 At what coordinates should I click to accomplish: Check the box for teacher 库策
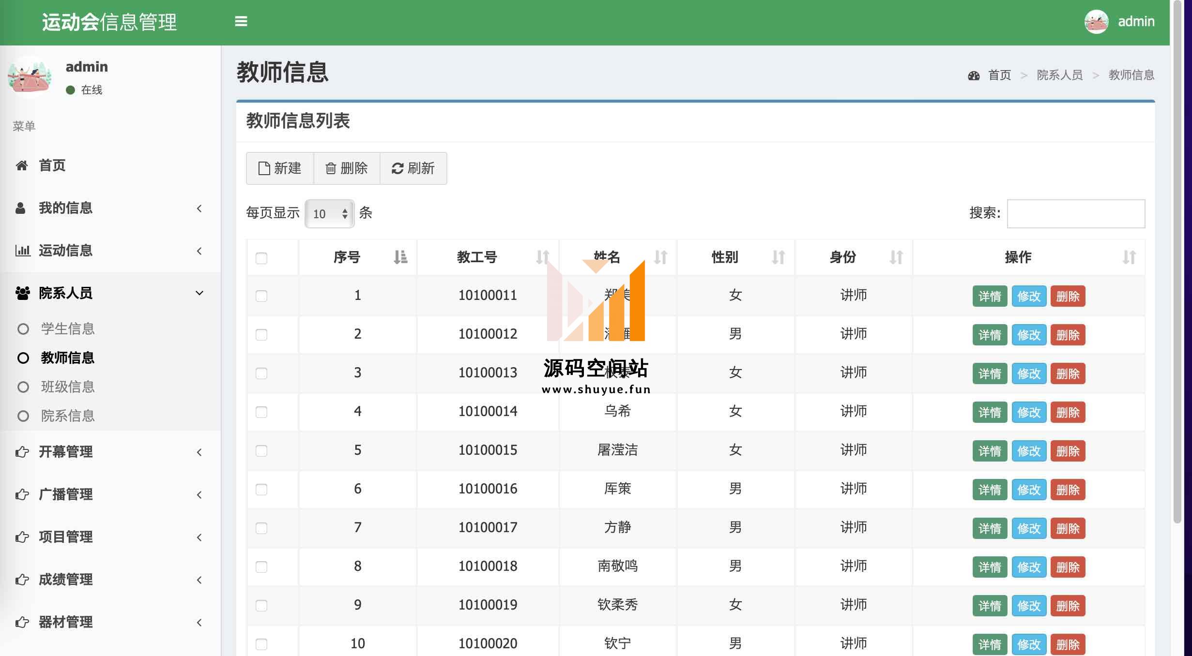pos(261,490)
